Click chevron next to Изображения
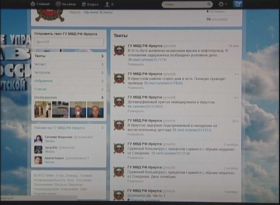This screenshot has width=280, height=205. click(102, 98)
